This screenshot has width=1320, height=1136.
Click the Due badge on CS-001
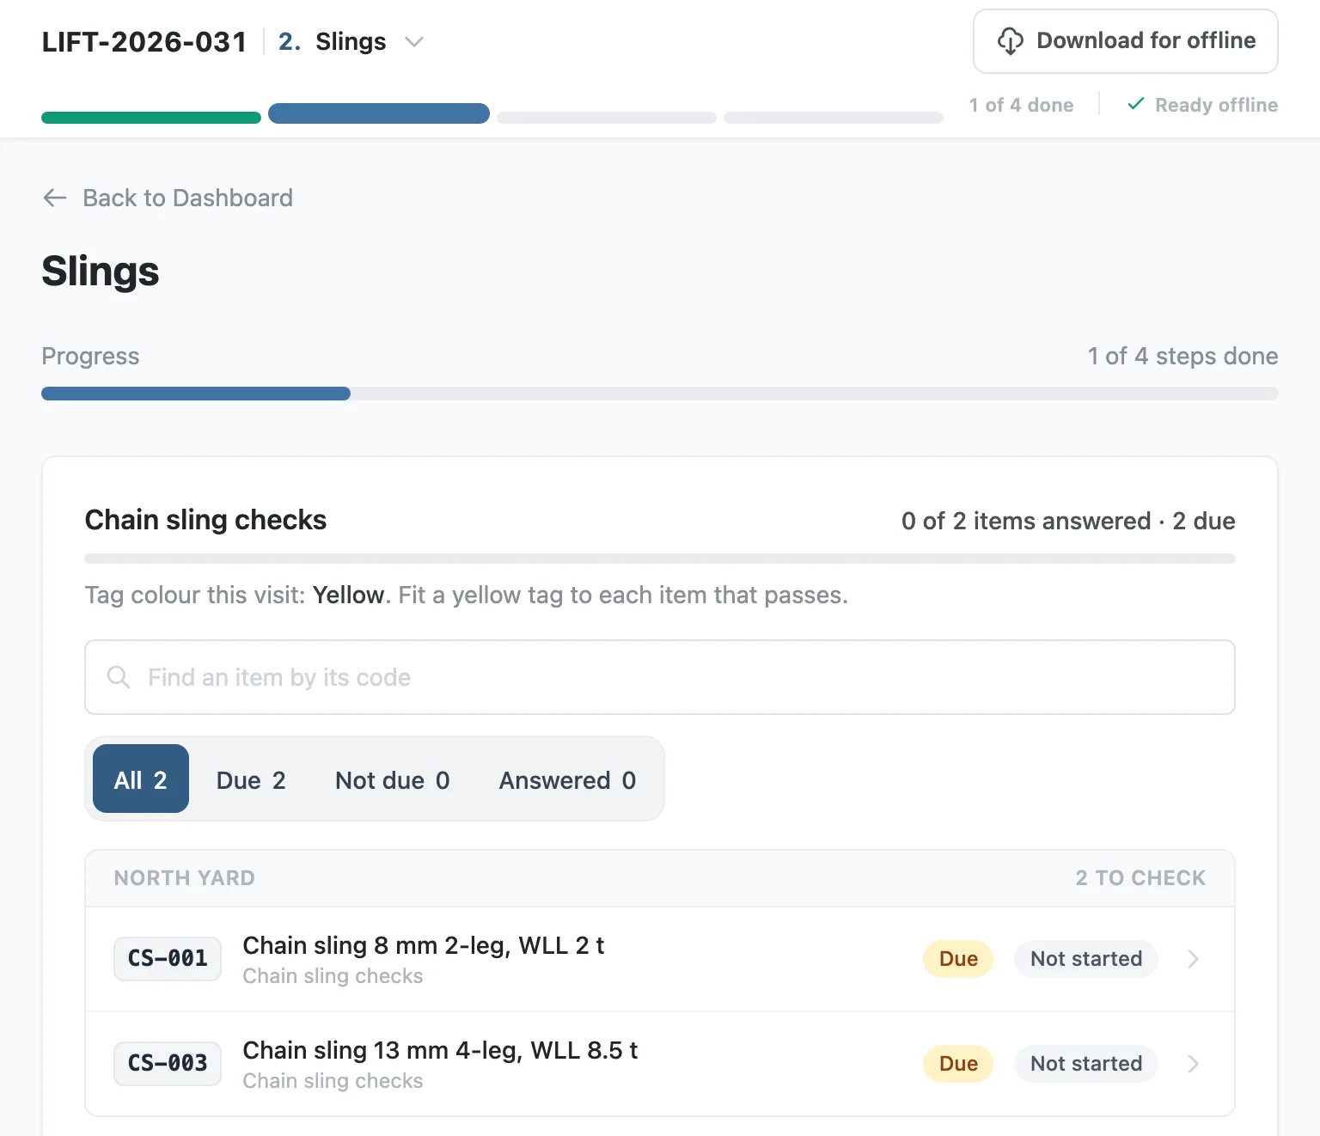coord(958,959)
